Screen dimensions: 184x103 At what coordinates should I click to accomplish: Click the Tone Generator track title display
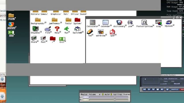[172, 79]
